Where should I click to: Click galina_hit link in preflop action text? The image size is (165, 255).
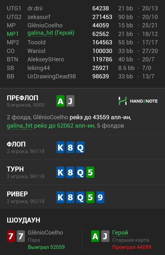[x=20, y=126]
